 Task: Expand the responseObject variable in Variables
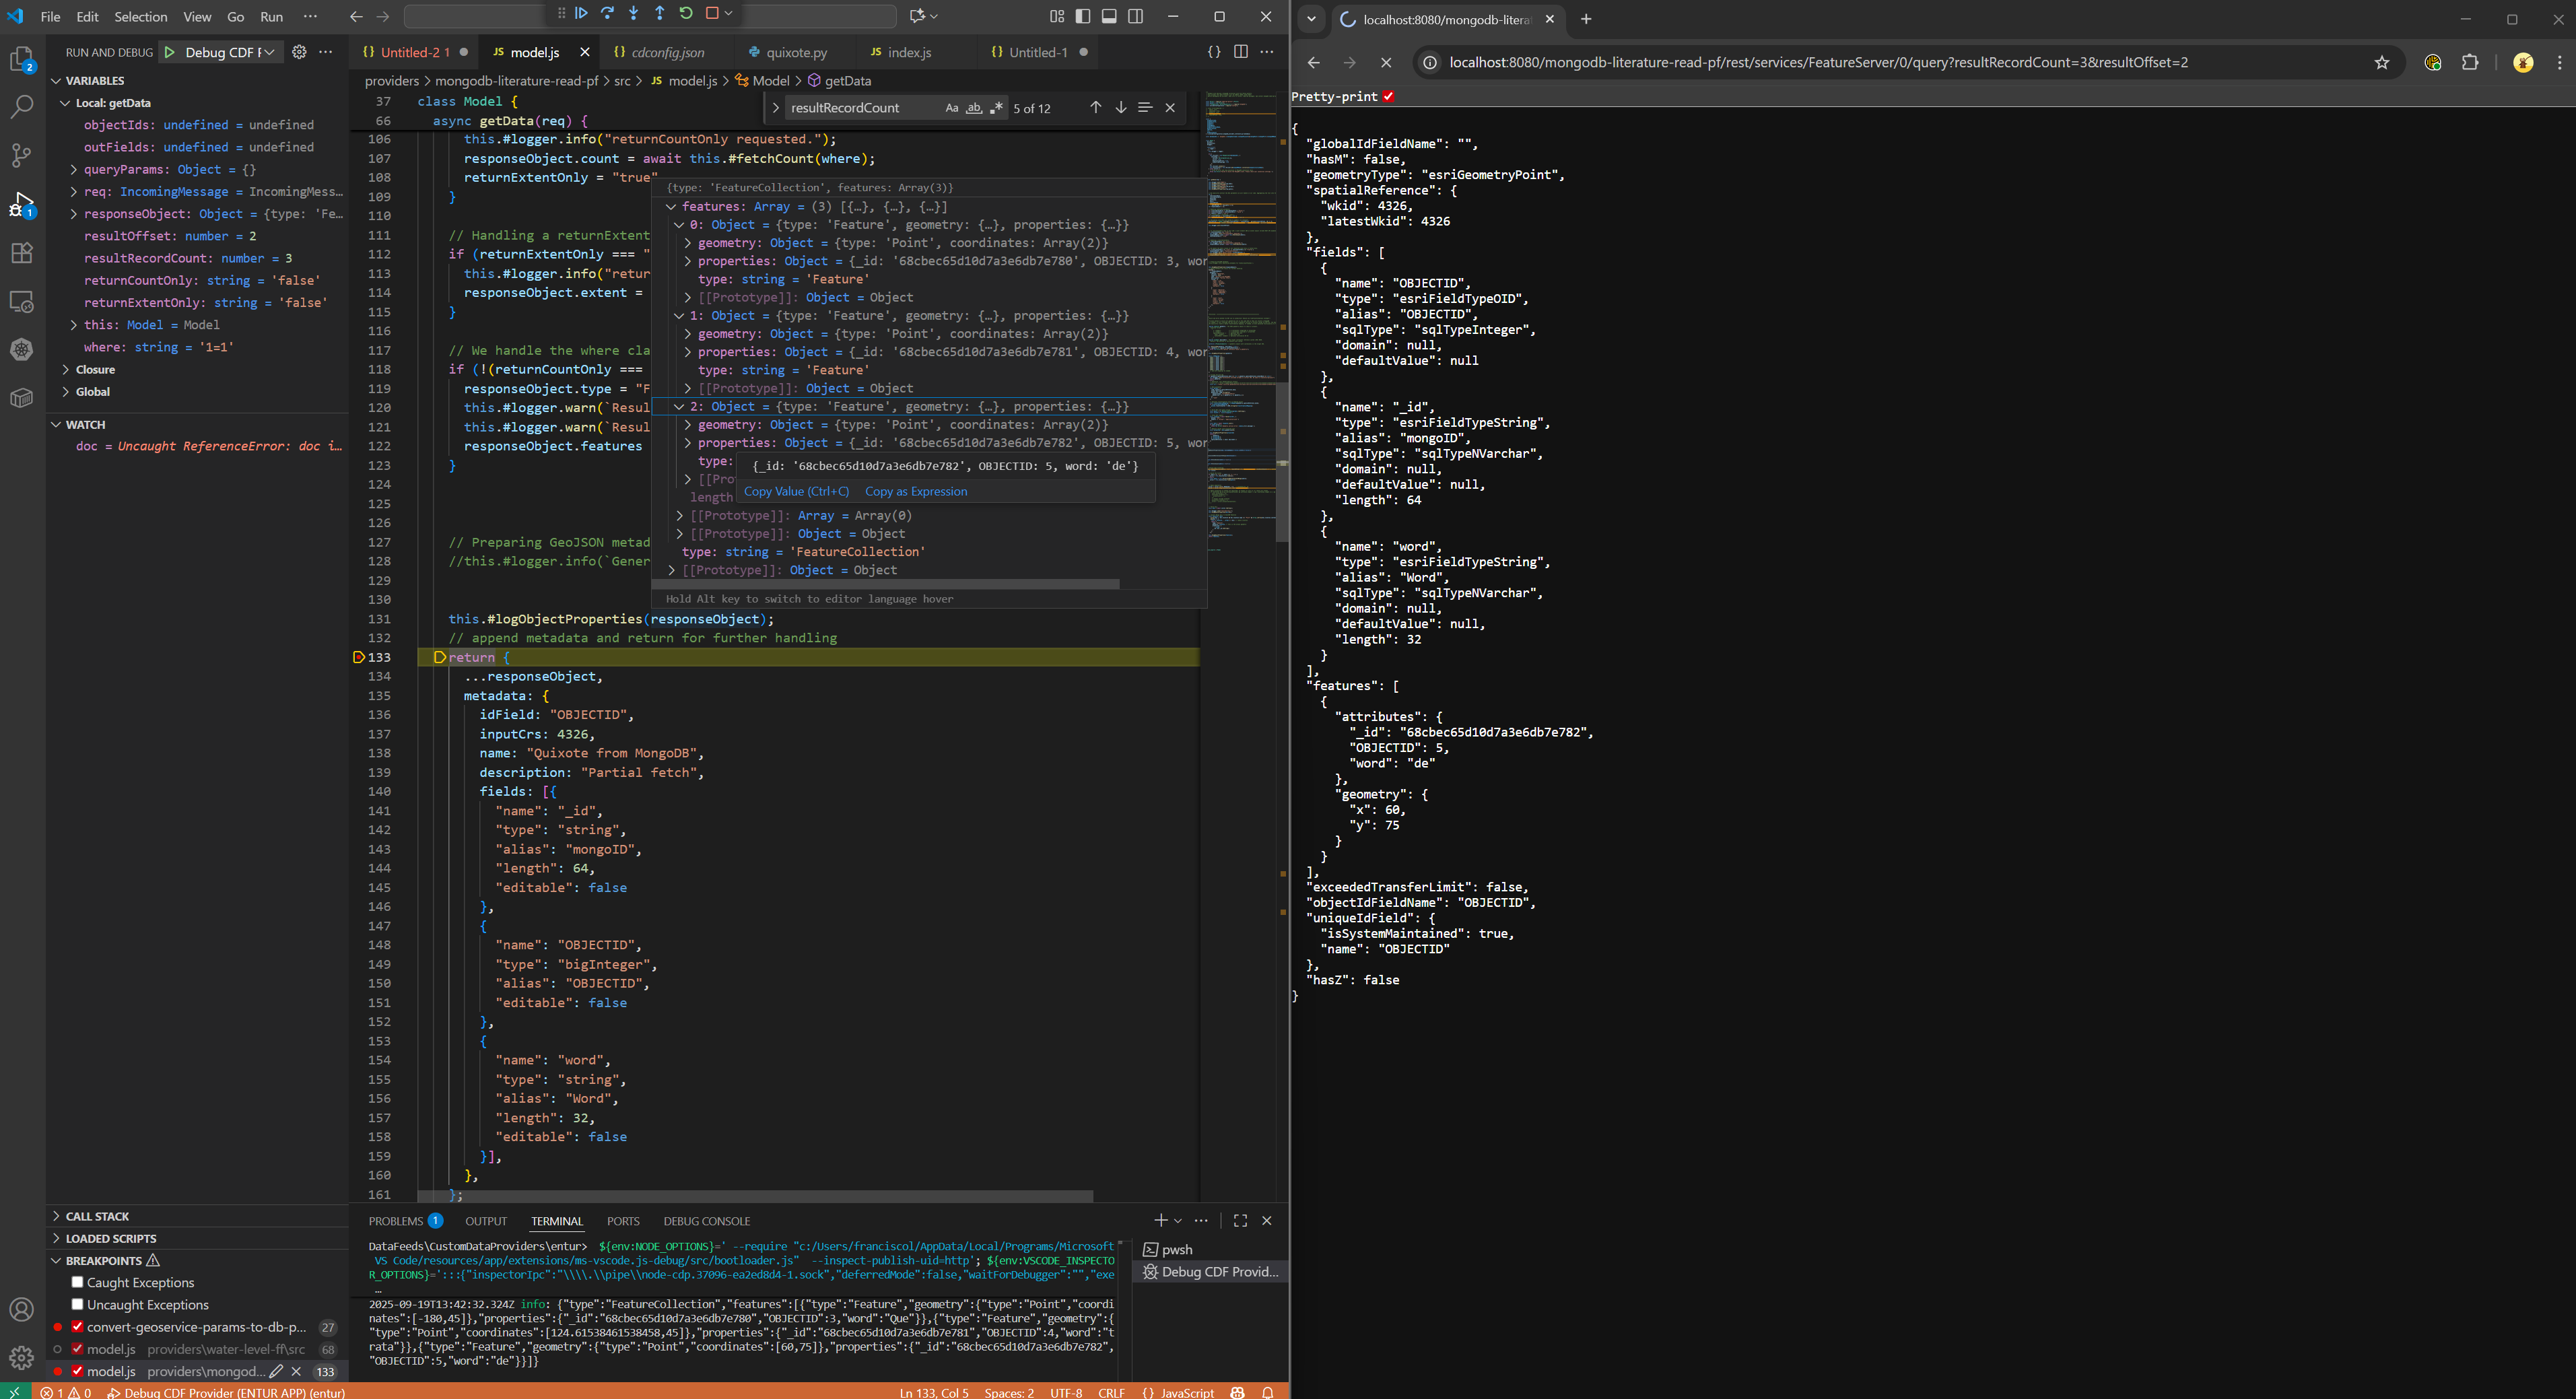[74, 214]
